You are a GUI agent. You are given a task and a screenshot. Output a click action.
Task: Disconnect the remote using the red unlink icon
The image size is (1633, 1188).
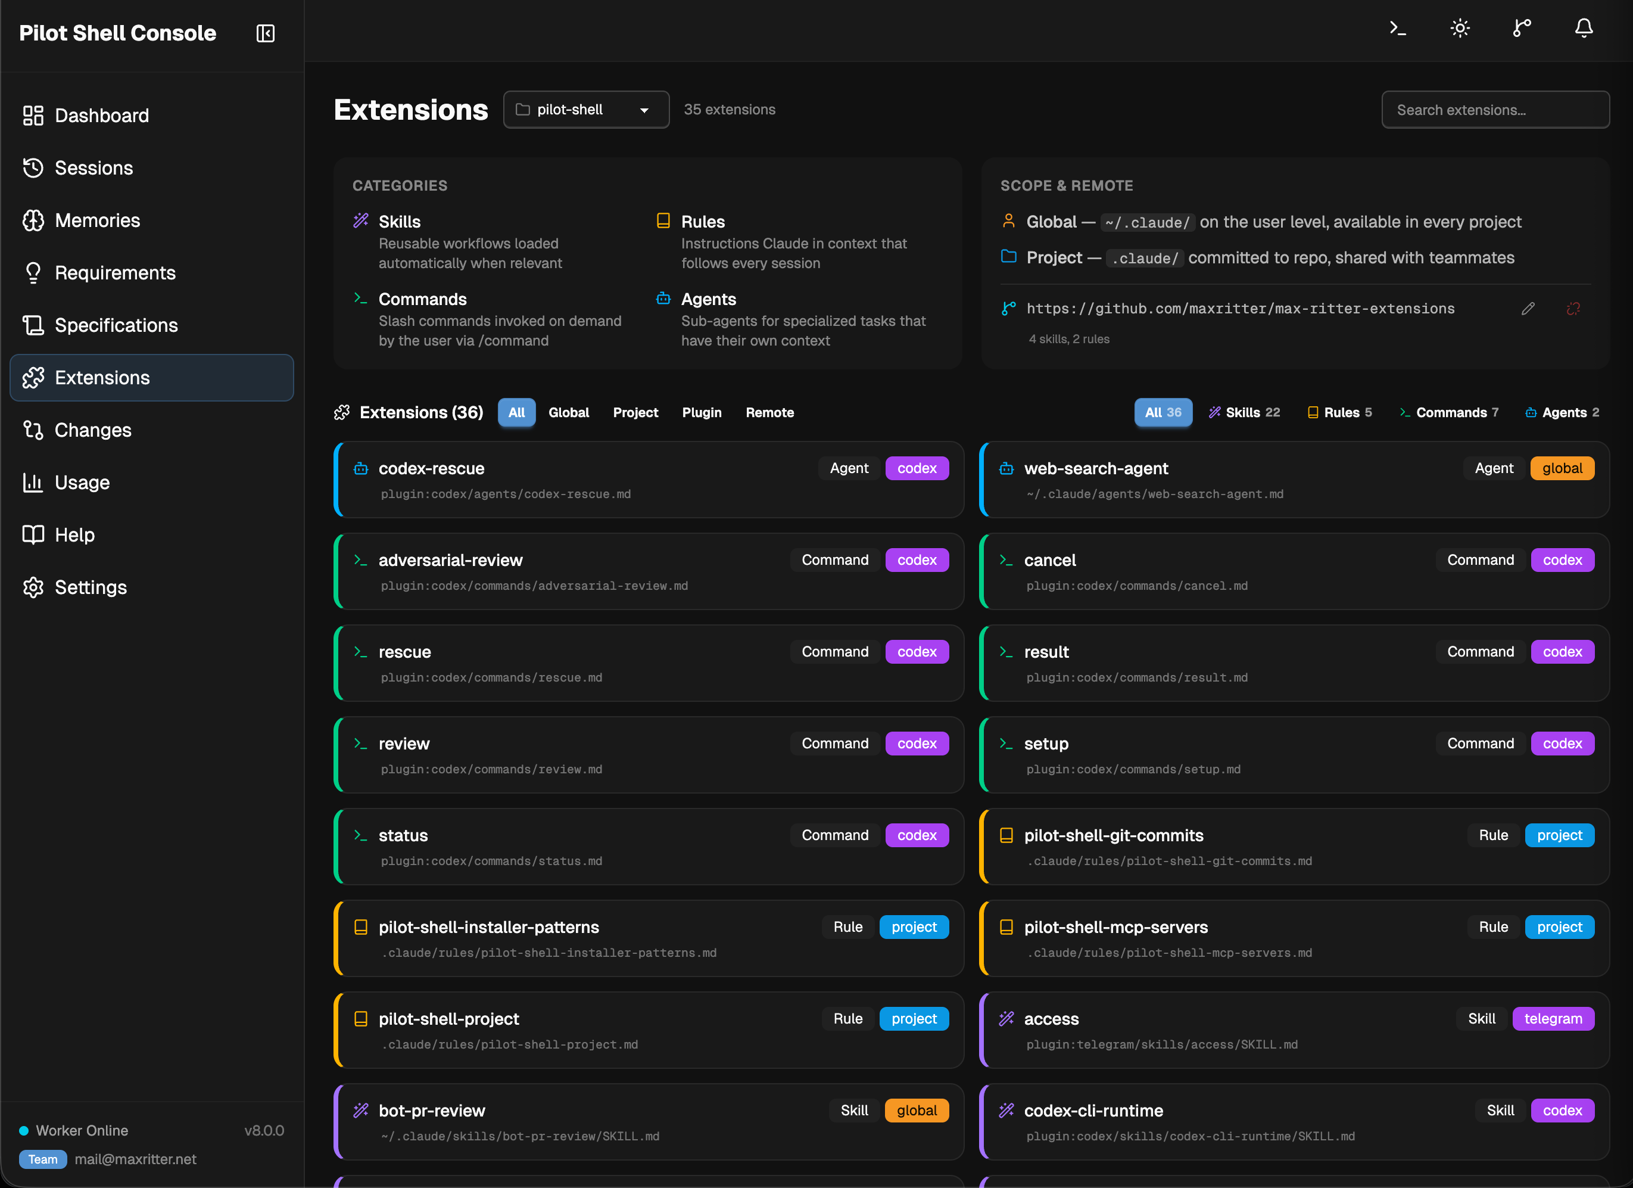1572,309
